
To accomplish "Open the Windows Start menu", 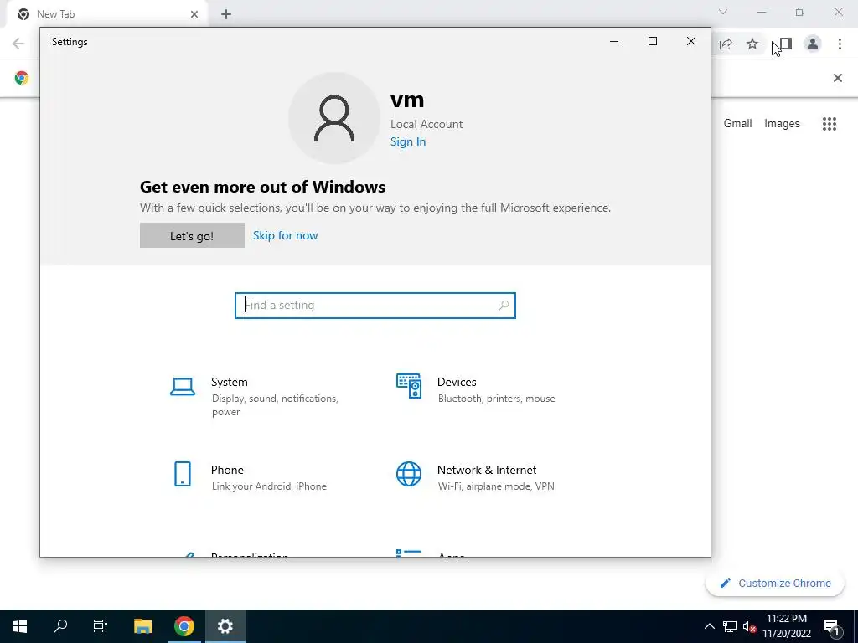I will (20, 626).
